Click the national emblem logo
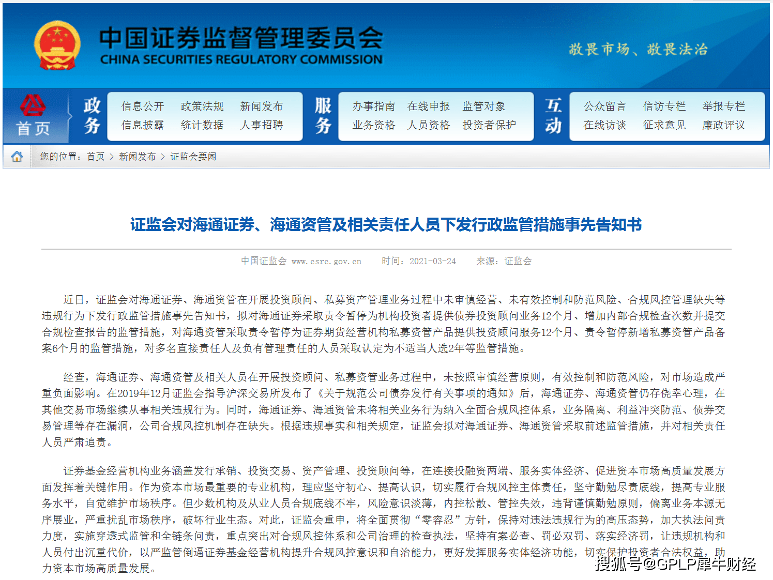Screen dimensions: 773x580 coord(57,45)
